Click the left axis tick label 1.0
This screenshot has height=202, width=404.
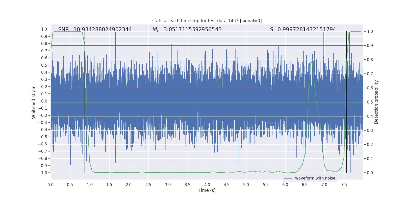point(44,29)
